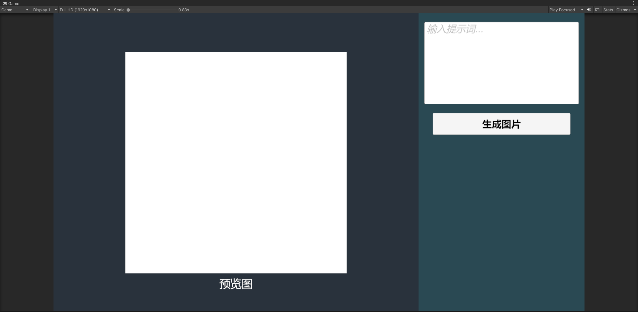
Task: Click the 输入提示词 prompt input field
Action: click(x=501, y=63)
